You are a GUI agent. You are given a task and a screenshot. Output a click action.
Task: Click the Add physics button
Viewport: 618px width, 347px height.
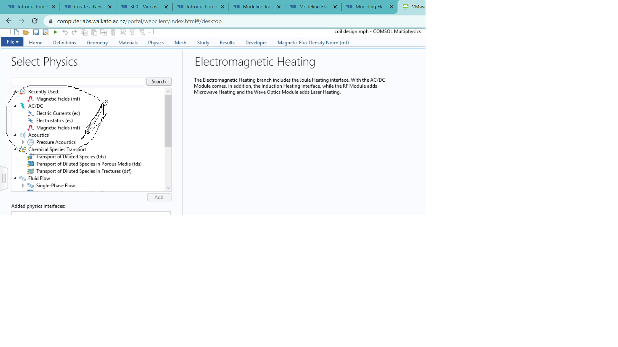[x=159, y=197]
